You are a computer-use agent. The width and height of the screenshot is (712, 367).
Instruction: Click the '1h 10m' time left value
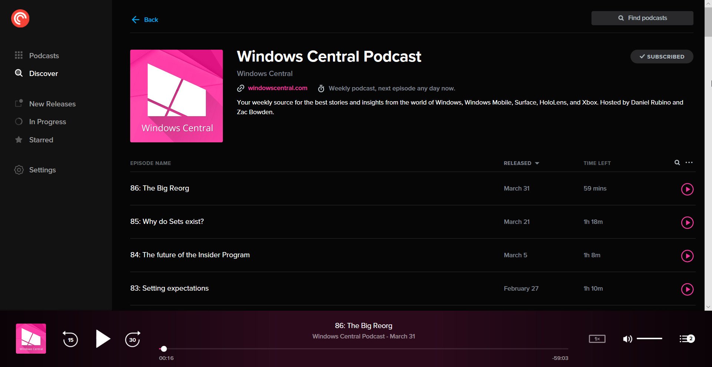[593, 288]
